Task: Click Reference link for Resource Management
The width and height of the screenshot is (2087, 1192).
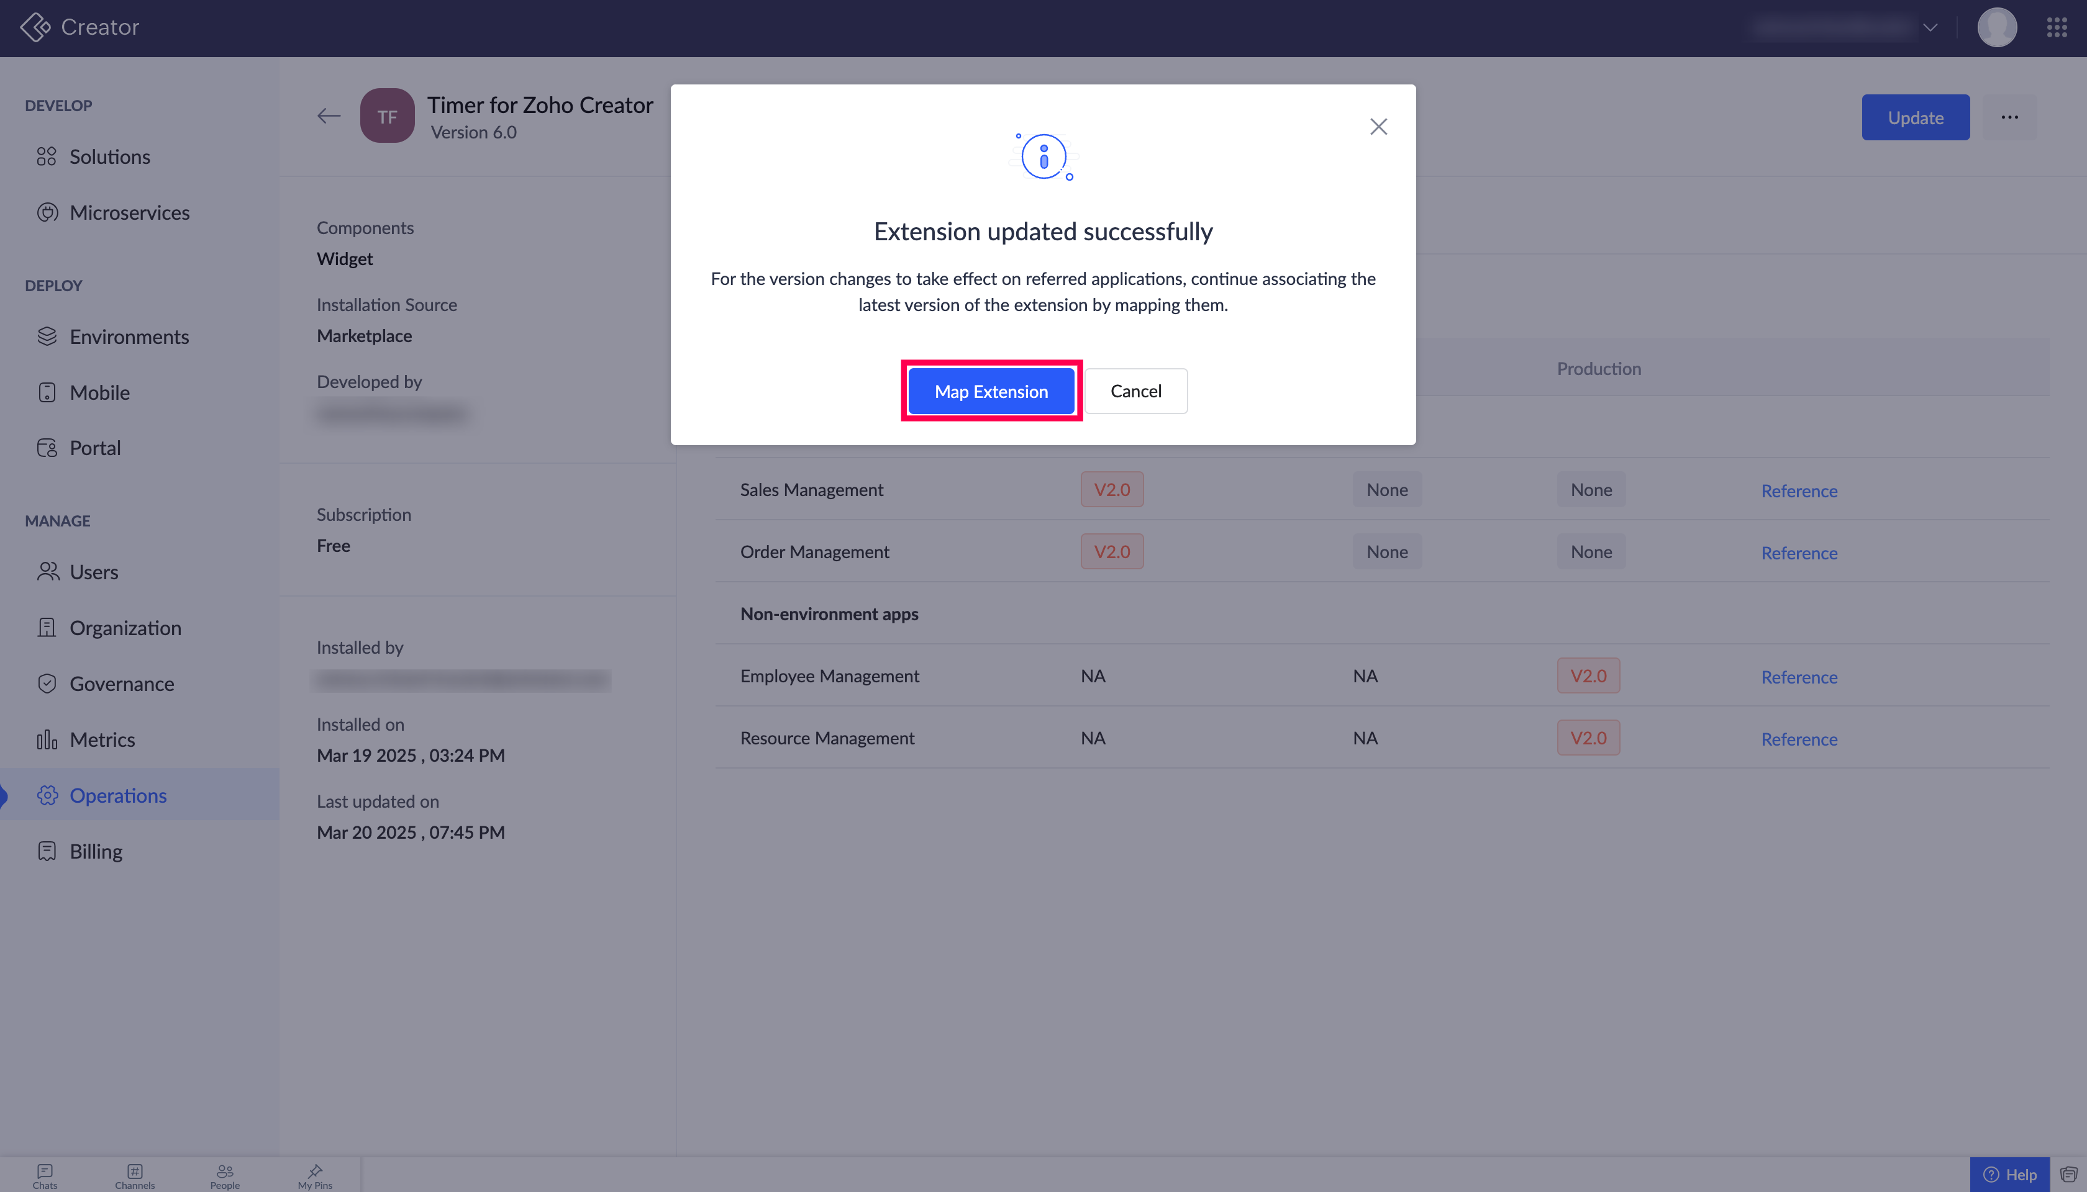Action: tap(1799, 739)
